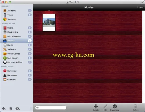This screenshot has width=145, height=112.
Task: Click the Overdue label
Action: click(x=11, y=80)
